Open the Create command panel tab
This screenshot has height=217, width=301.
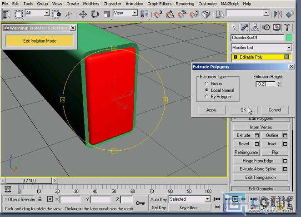point(234,28)
